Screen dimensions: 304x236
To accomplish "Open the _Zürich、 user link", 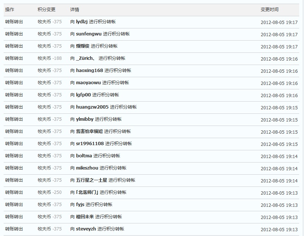I will pos(86,58).
